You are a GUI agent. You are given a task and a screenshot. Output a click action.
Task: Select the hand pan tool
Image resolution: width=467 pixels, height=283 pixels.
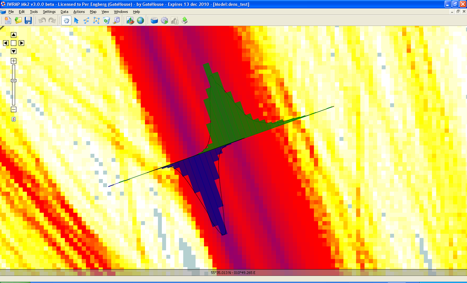pyautogui.click(x=66, y=20)
